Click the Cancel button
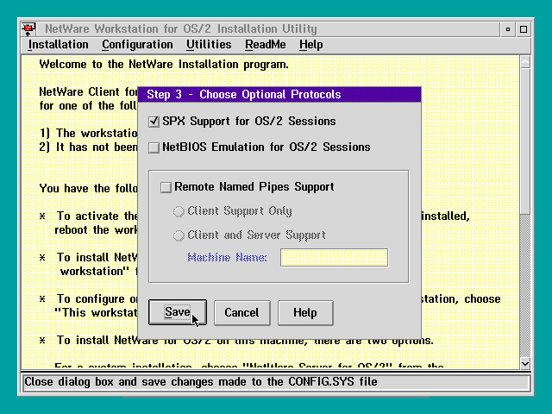This screenshot has width=552, height=414. pyautogui.click(x=241, y=312)
